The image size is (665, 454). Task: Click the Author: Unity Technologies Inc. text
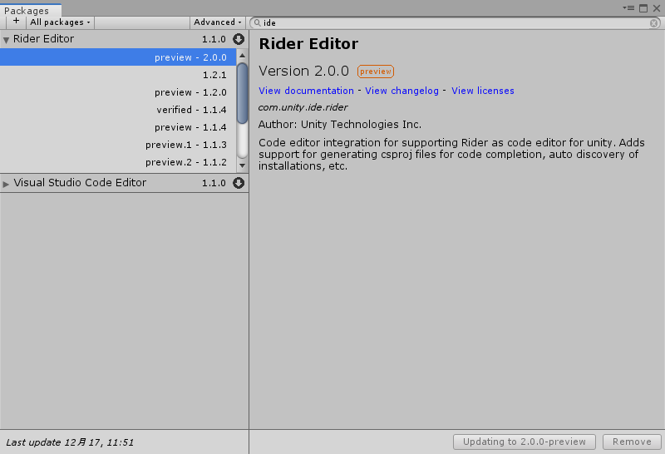(340, 125)
